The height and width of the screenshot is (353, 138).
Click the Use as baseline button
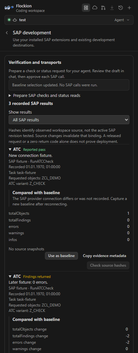coord(62,256)
